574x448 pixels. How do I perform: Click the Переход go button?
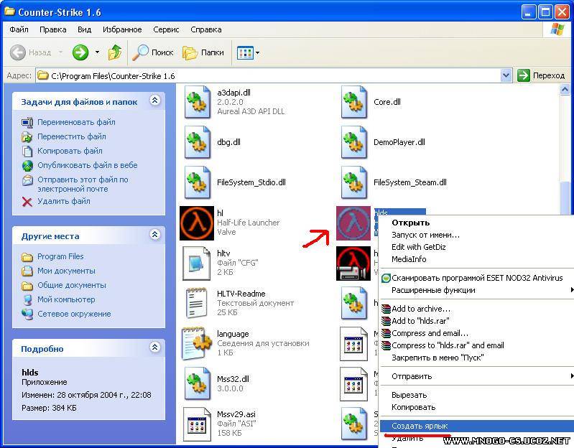[541, 75]
